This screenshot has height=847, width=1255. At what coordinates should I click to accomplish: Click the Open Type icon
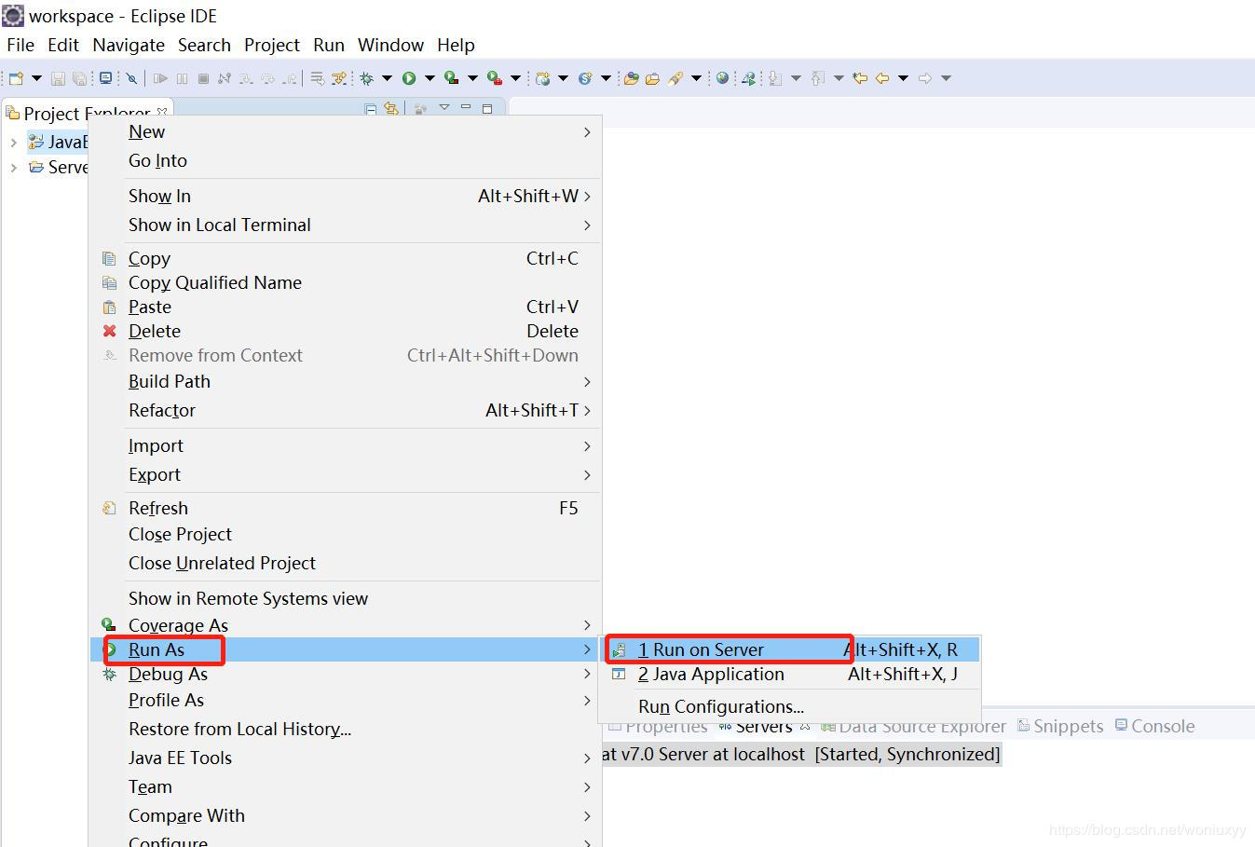pyautogui.click(x=632, y=78)
